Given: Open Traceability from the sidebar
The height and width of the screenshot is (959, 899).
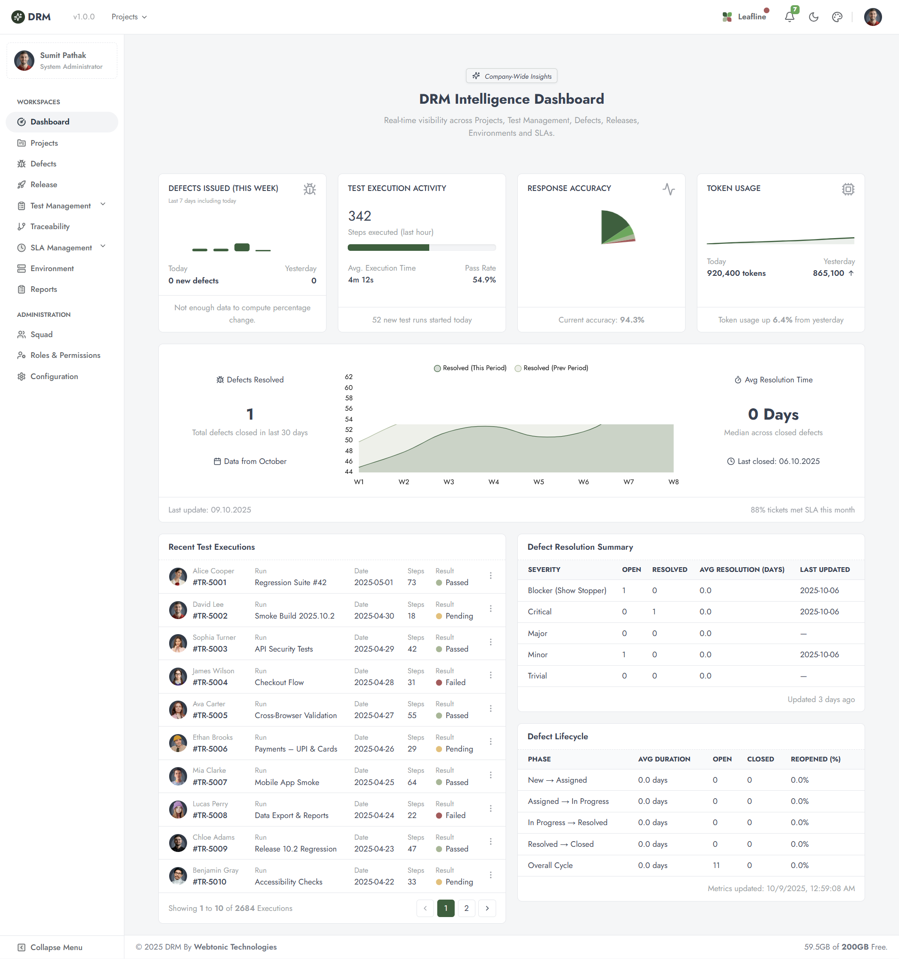Looking at the screenshot, I should point(49,226).
